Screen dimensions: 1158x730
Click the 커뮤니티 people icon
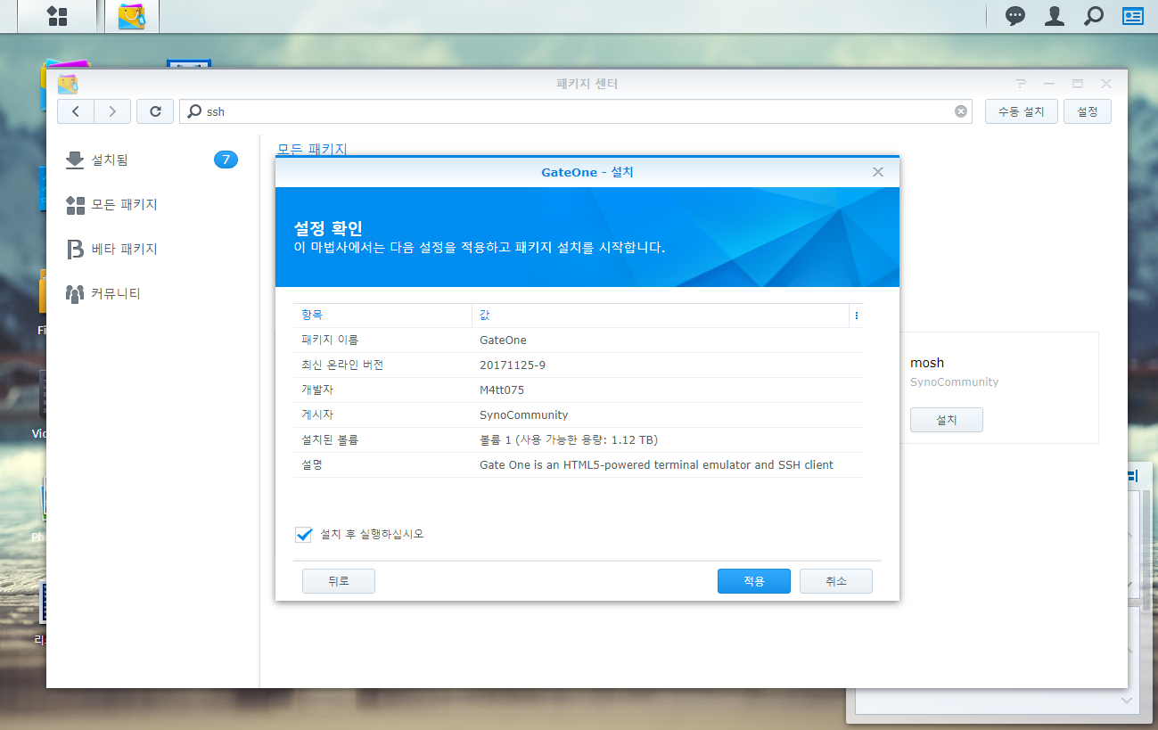[75, 293]
